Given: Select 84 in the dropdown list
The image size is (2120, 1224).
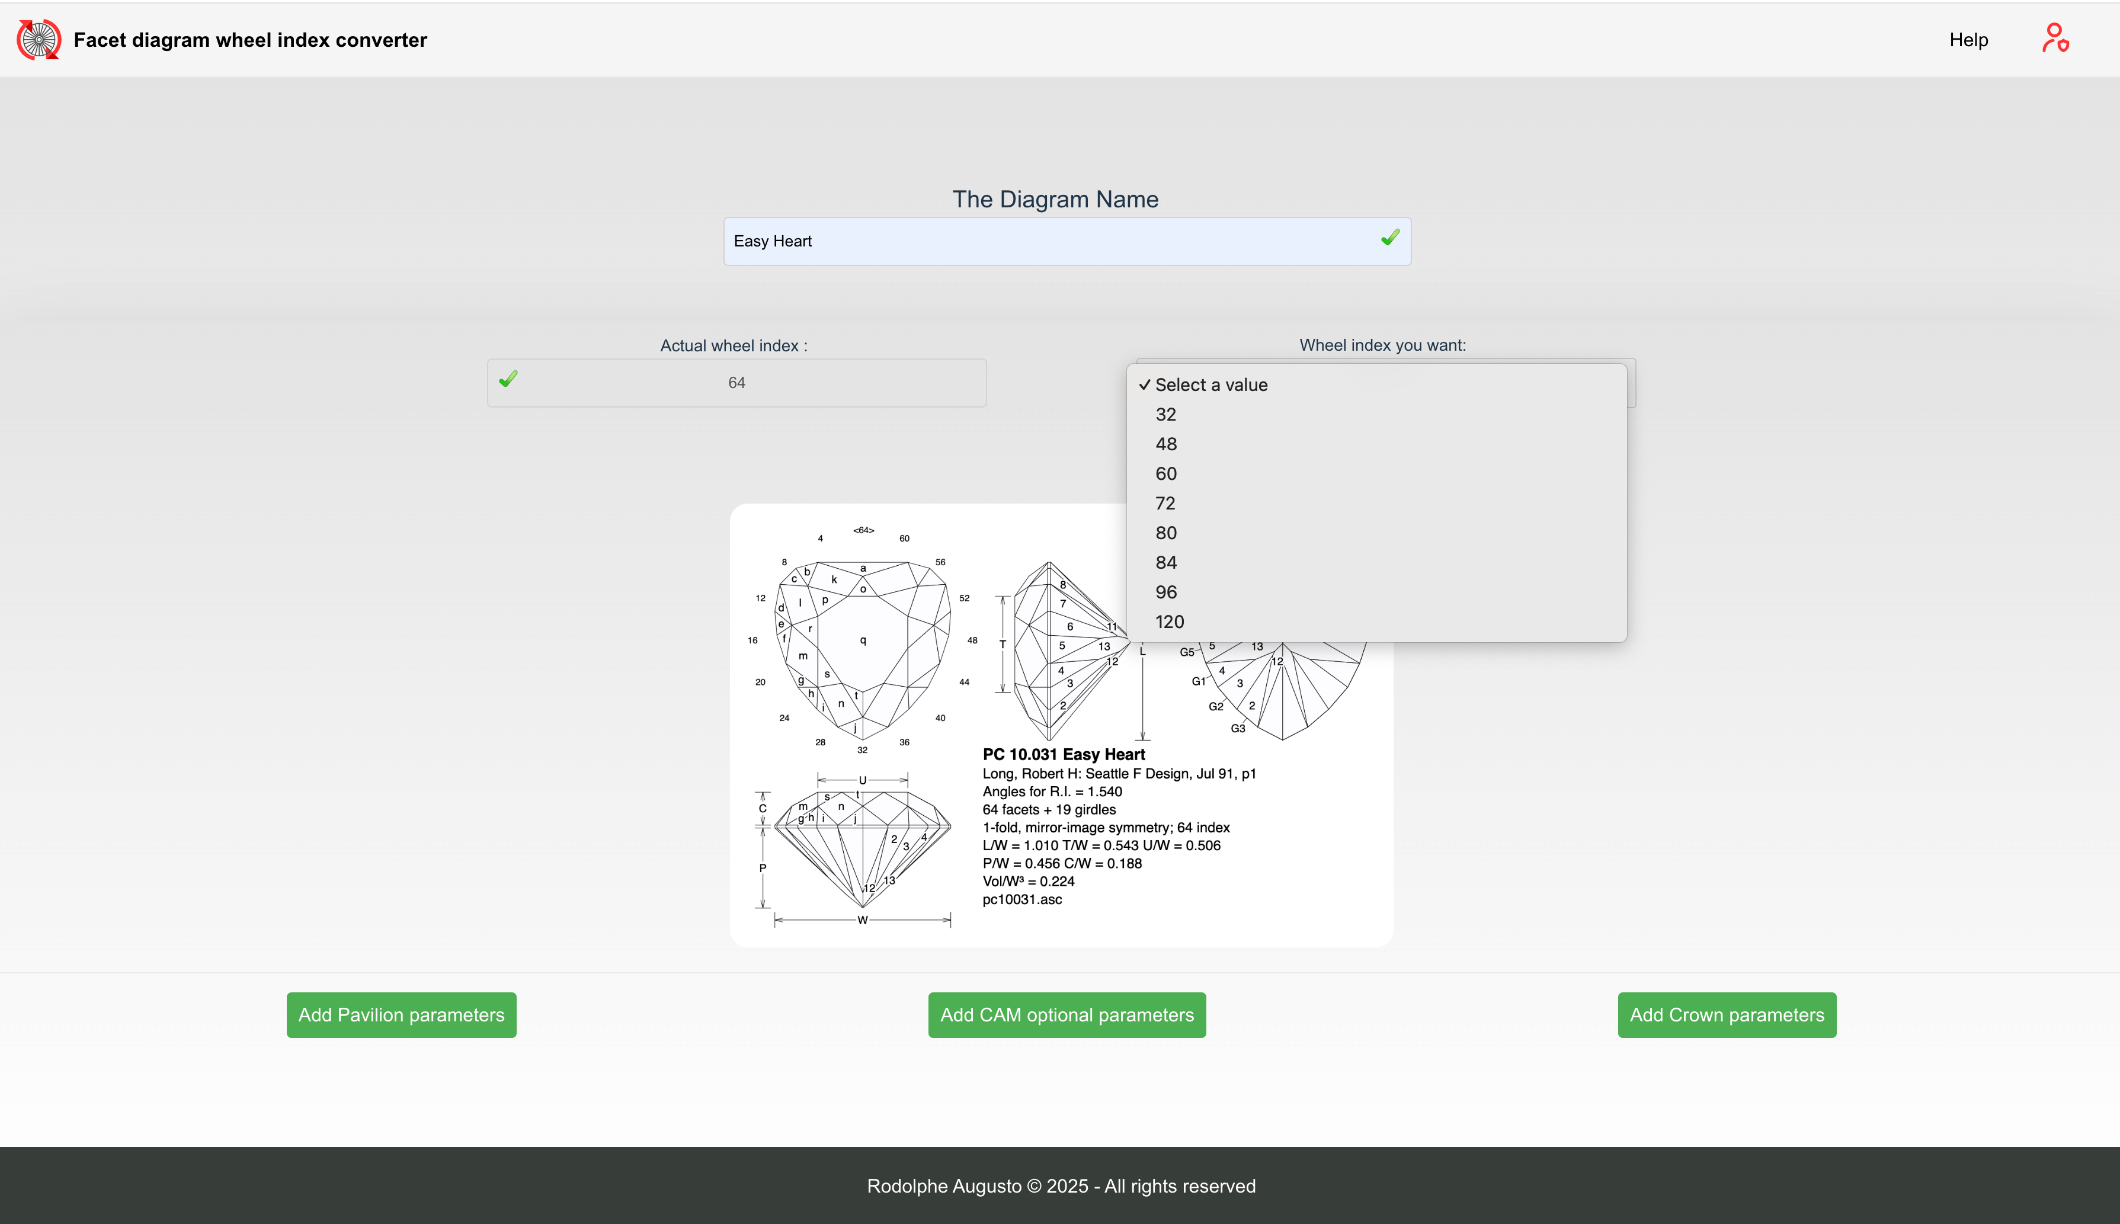Looking at the screenshot, I should click(x=1165, y=562).
